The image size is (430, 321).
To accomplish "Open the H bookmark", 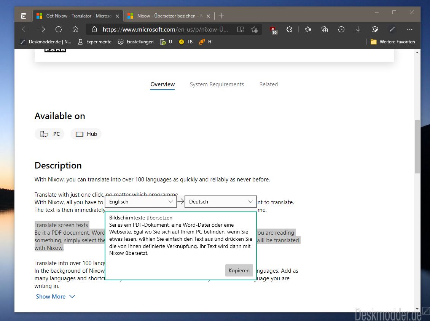I will click(205, 42).
